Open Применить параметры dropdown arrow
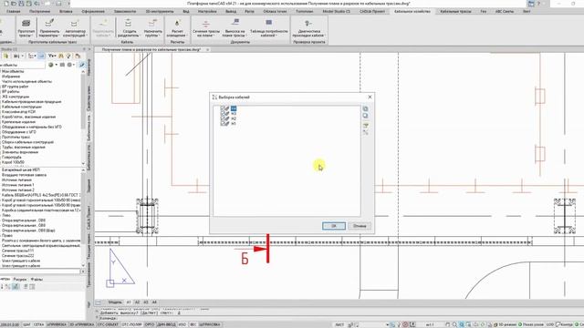Image resolution: width=584 pixels, height=328 pixels. point(60,36)
